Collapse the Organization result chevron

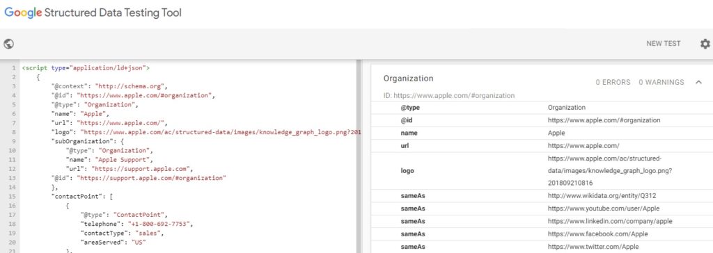(699, 82)
